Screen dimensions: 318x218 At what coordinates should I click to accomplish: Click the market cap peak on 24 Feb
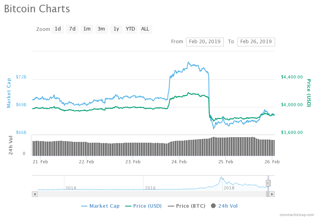pyautogui.click(x=188, y=62)
